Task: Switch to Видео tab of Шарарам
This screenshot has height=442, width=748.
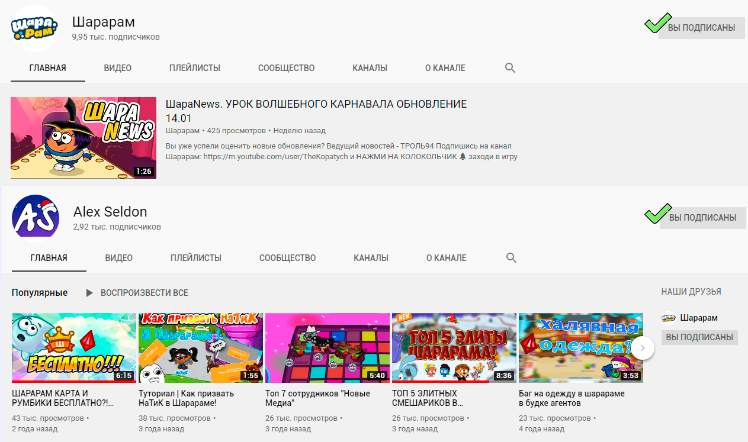Action: click(118, 68)
